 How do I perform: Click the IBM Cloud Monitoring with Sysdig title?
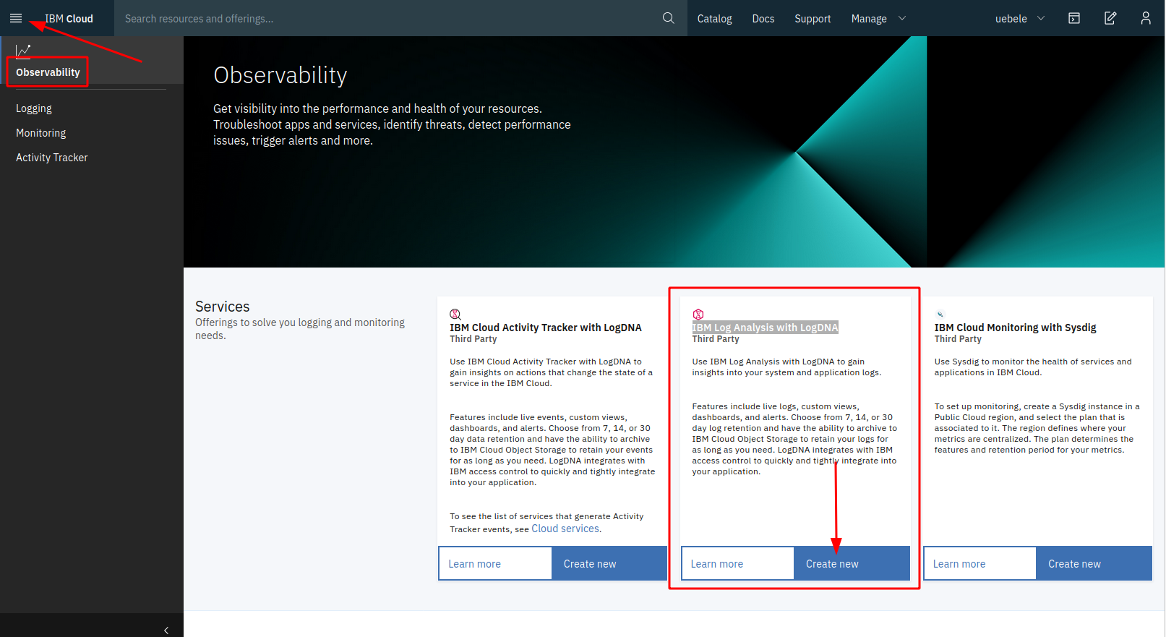[x=1015, y=328]
